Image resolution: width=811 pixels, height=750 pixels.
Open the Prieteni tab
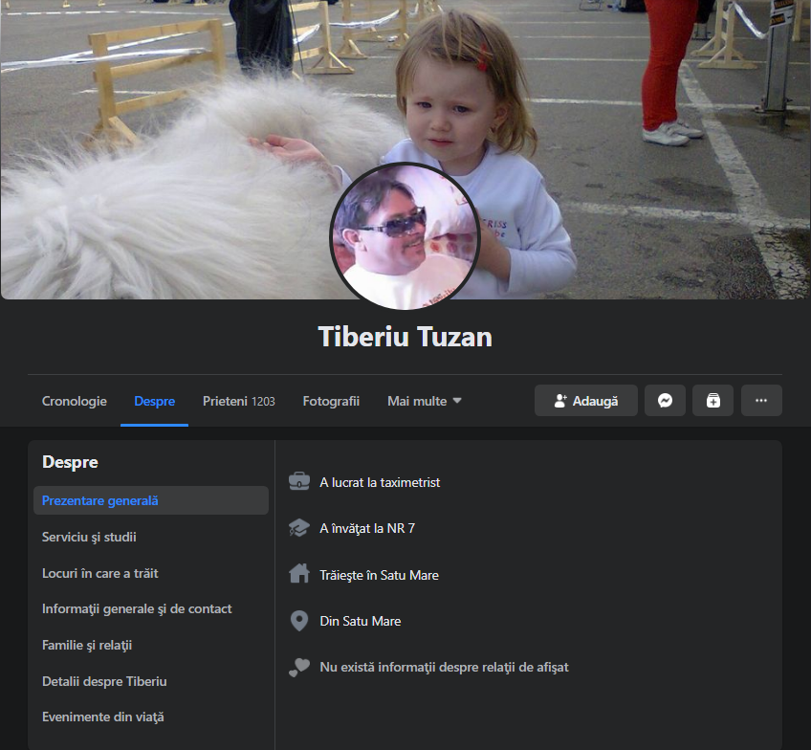(238, 402)
